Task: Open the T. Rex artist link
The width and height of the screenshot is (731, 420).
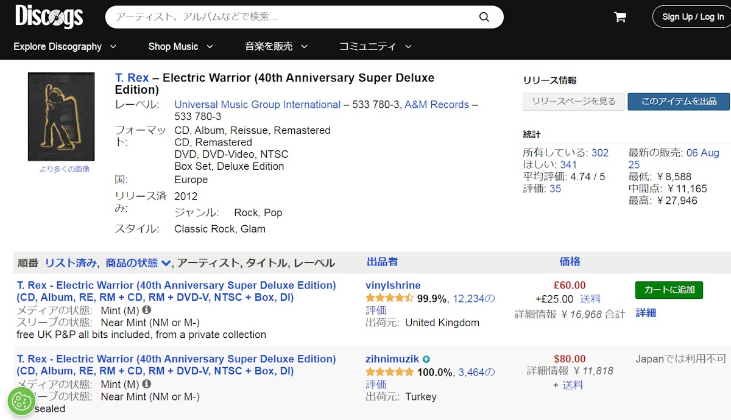Action: tap(132, 78)
